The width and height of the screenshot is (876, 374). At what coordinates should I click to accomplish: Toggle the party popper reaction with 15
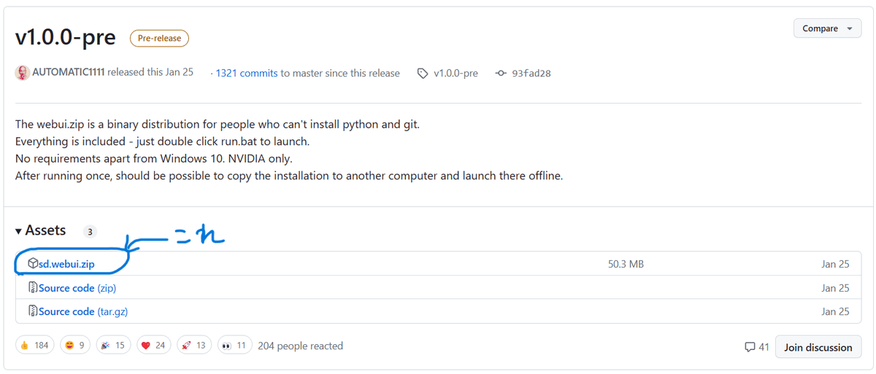click(112, 346)
